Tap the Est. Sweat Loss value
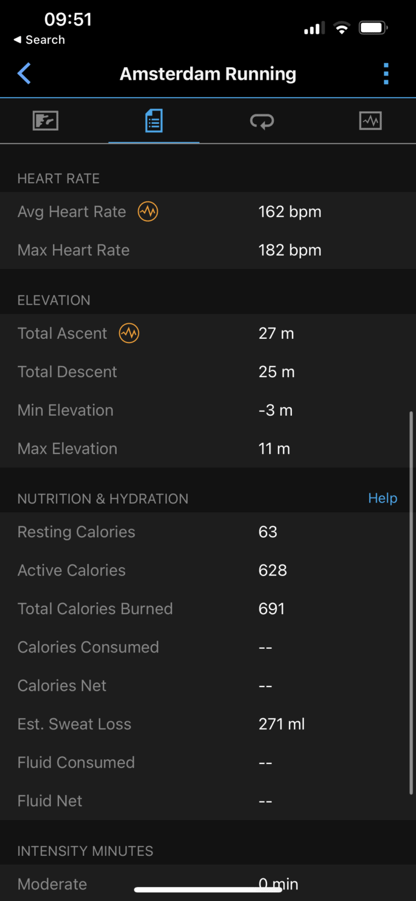 click(x=281, y=724)
